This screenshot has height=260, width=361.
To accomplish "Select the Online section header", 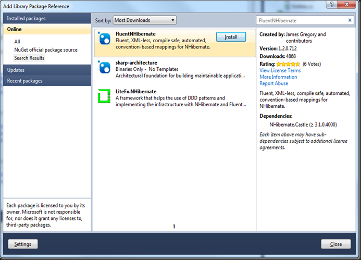I will pos(47,29).
